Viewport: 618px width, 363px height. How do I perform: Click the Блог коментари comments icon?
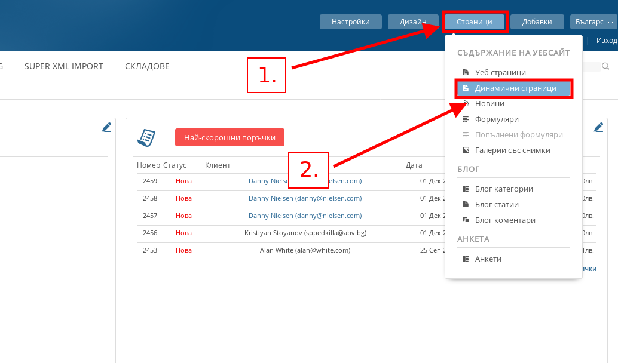pyautogui.click(x=466, y=220)
